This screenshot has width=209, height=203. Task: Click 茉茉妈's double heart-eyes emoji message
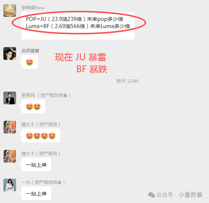pyautogui.click(x=33, y=107)
